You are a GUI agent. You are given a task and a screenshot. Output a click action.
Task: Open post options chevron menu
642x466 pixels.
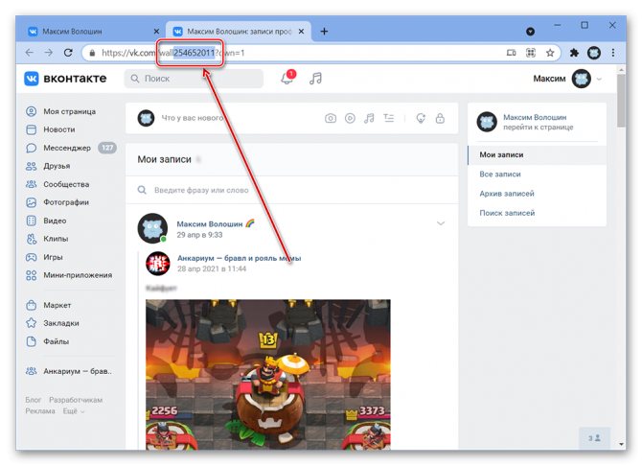pyautogui.click(x=441, y=223)
